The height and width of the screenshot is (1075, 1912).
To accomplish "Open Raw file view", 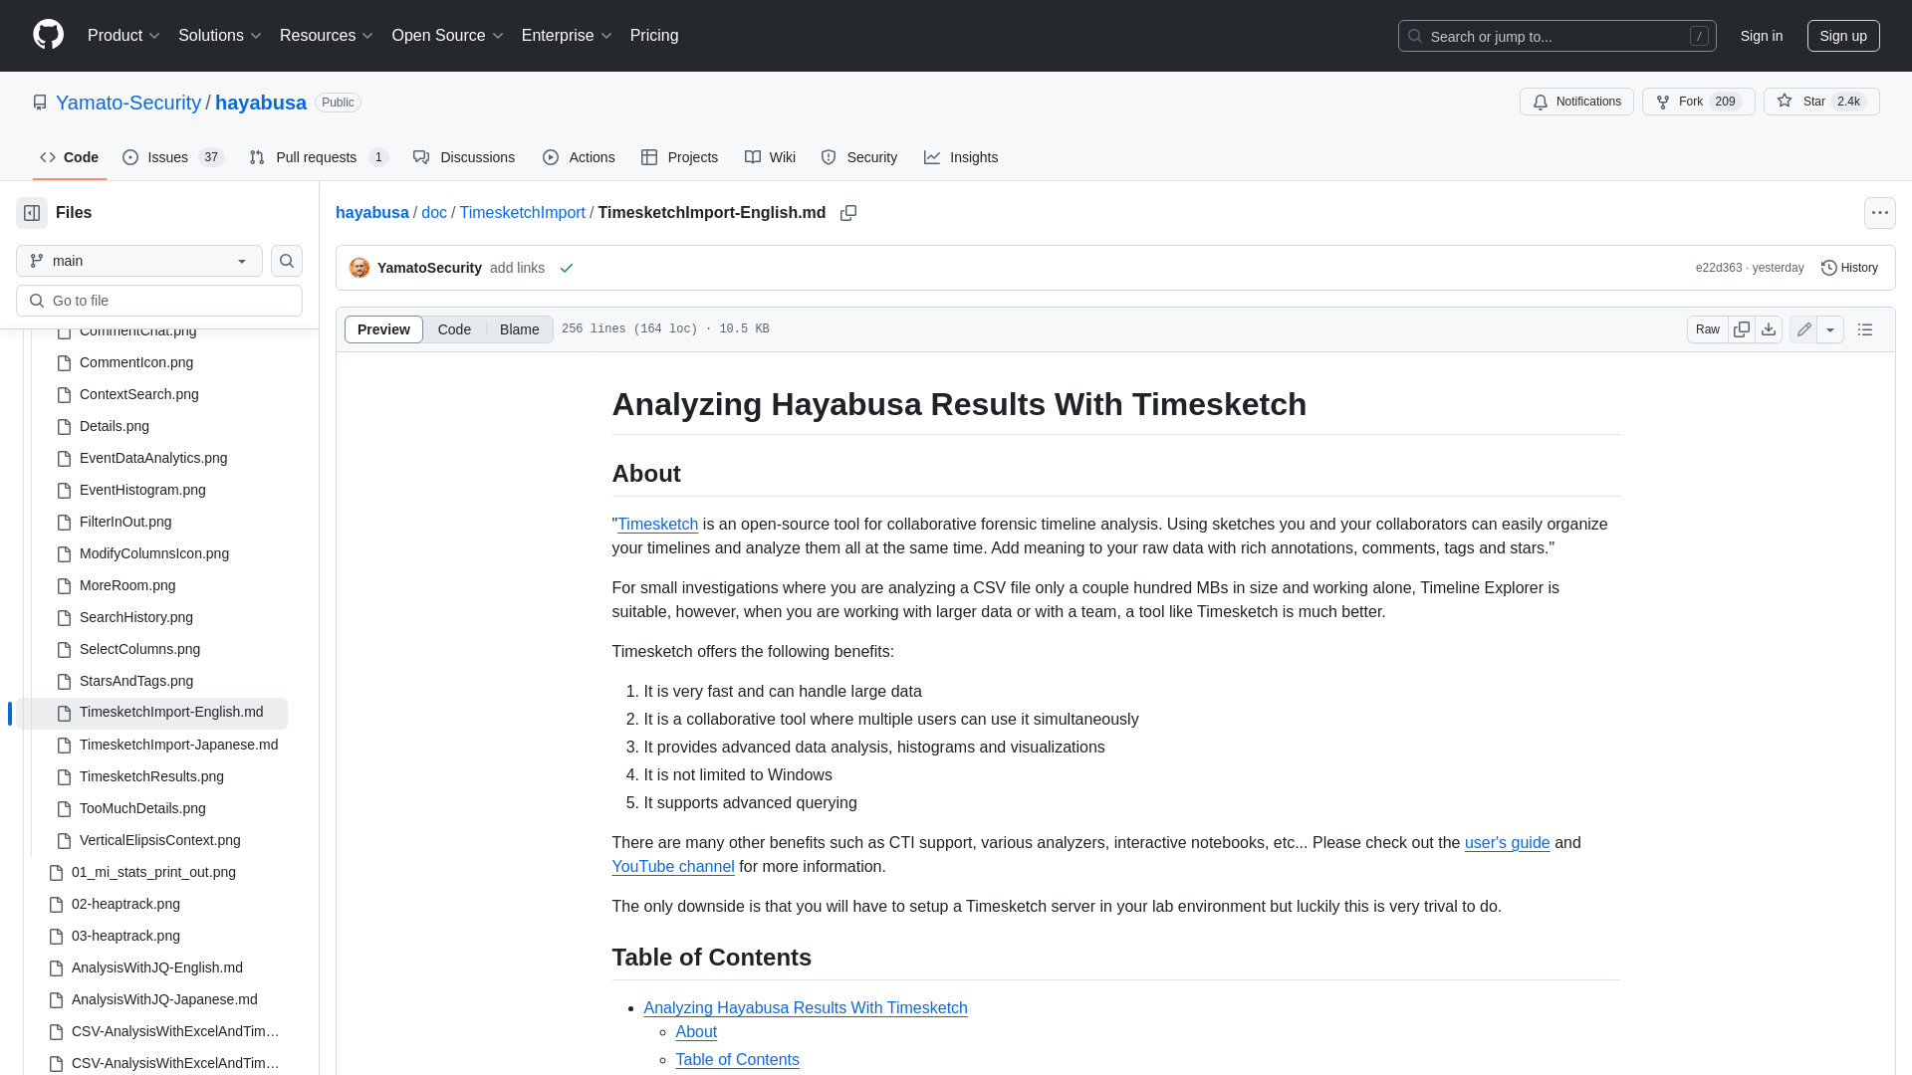I will [1707, 329].
